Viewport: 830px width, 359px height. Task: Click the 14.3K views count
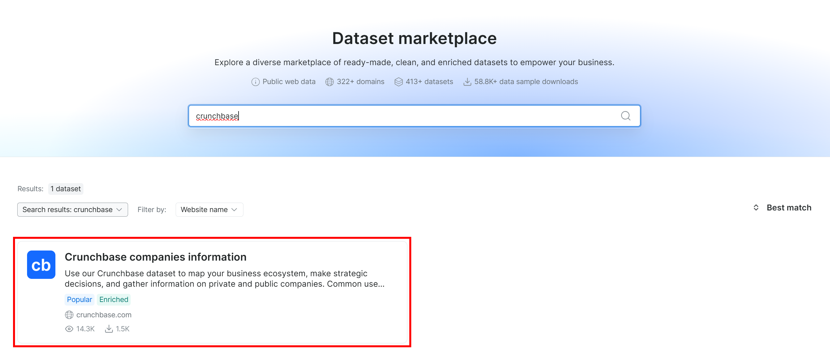[85, 329]
